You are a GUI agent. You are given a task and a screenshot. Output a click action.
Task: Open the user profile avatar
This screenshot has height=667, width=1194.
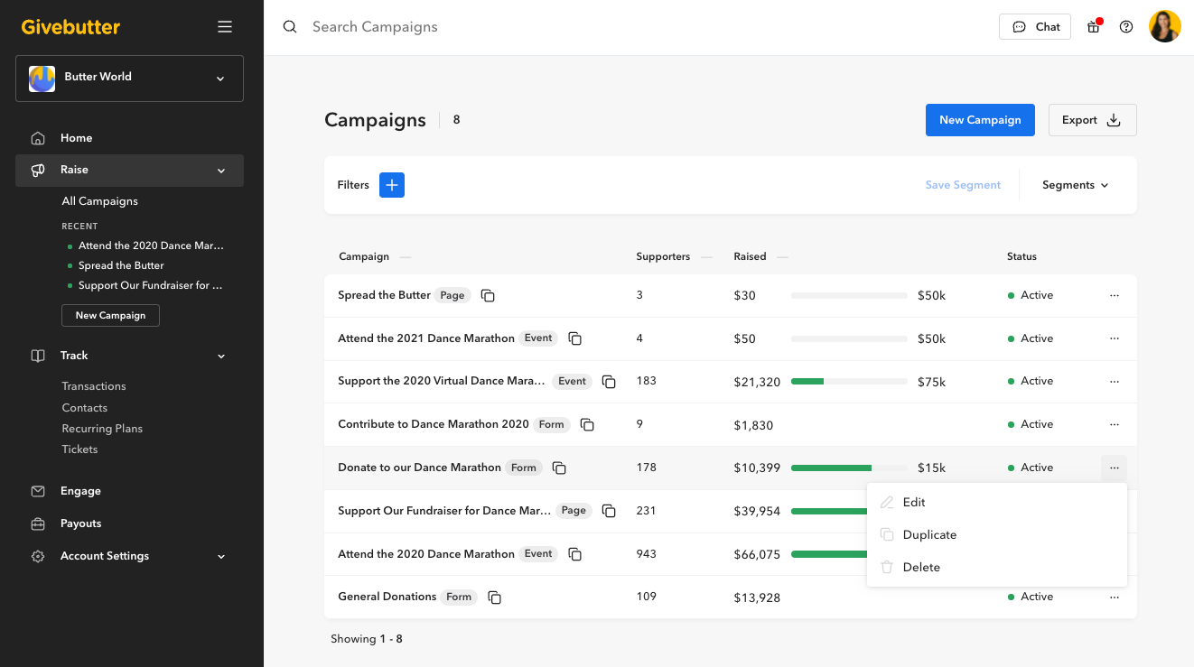click(1165, 27)
